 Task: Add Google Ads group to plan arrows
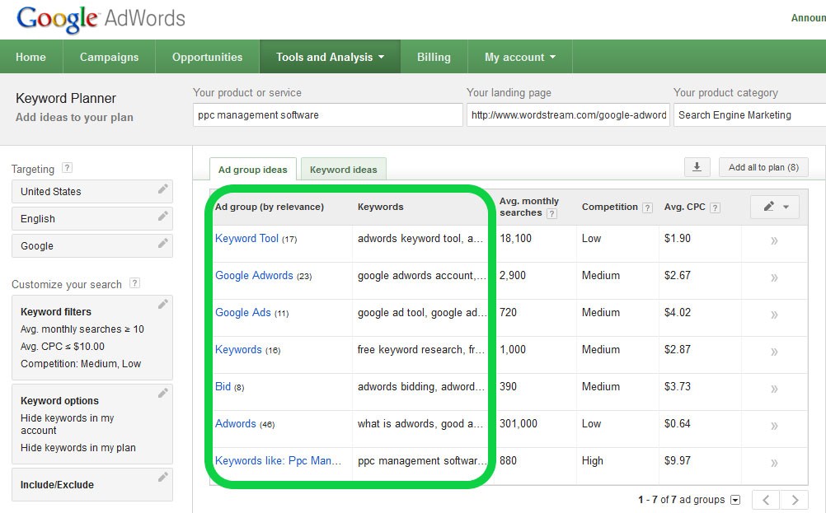point(774,315)
